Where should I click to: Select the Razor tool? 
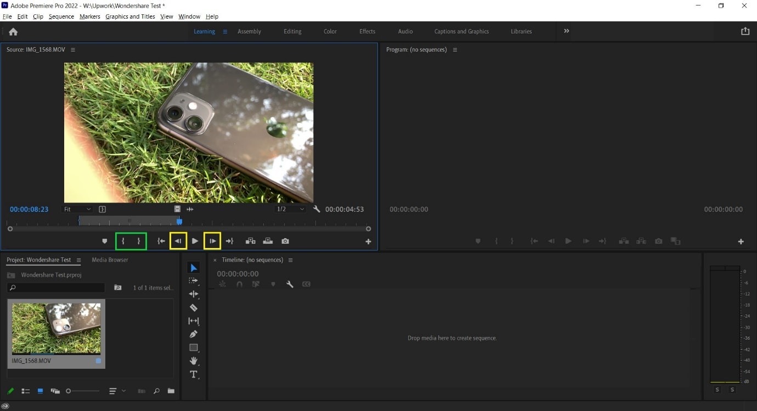[194, 308]
